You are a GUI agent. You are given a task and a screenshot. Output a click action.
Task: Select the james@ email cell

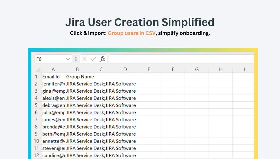(53, 120)
